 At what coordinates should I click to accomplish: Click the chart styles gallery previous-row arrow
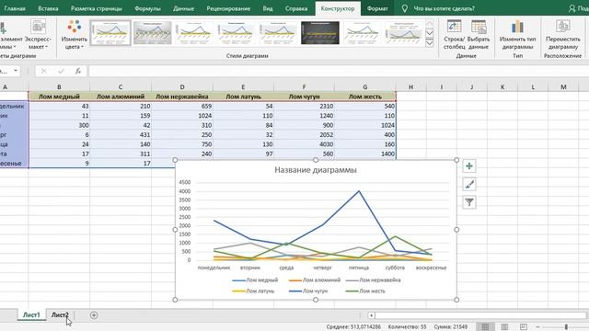coord(430,24)
